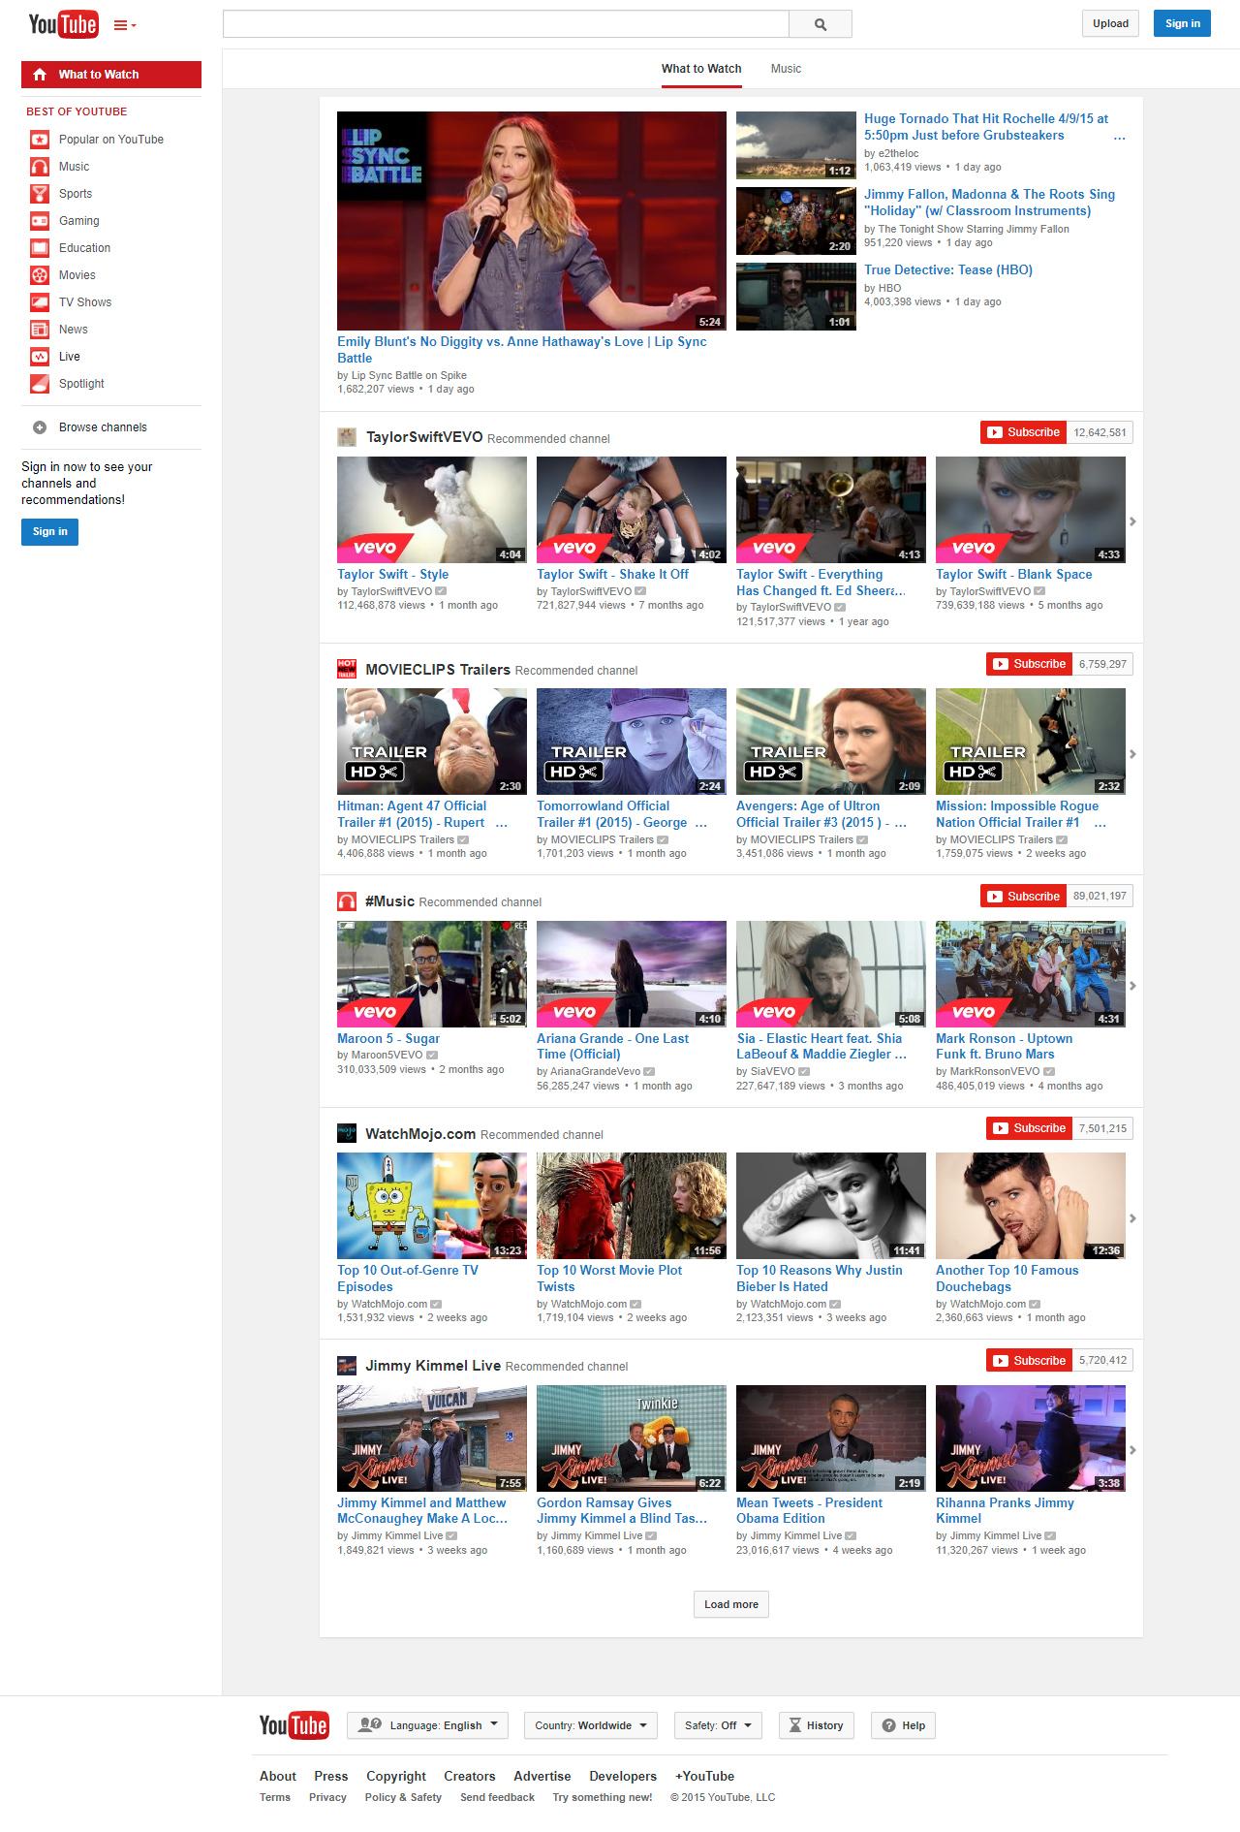
Task: Open Top 10 Worst Movie Plot Twists
Action: 609,1279
